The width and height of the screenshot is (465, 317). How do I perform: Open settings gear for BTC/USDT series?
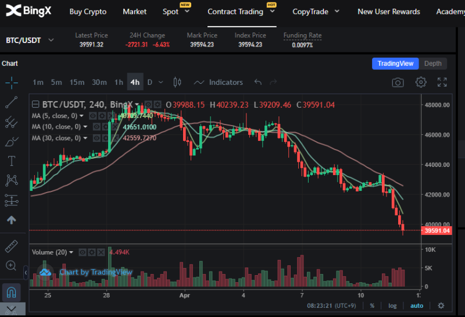[158, 105]
